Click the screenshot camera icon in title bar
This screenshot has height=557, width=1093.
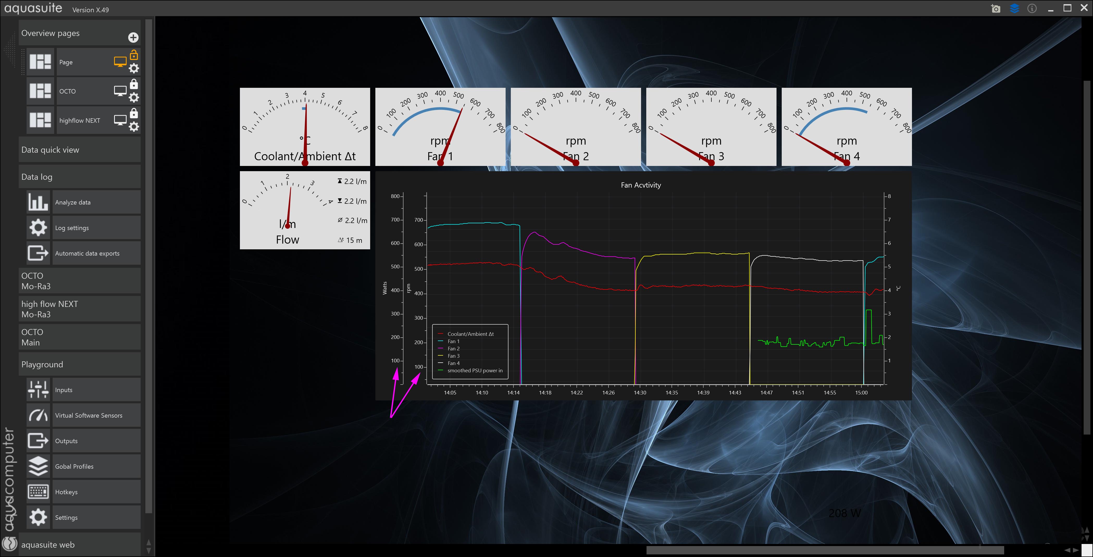click(x=995, y=9)
